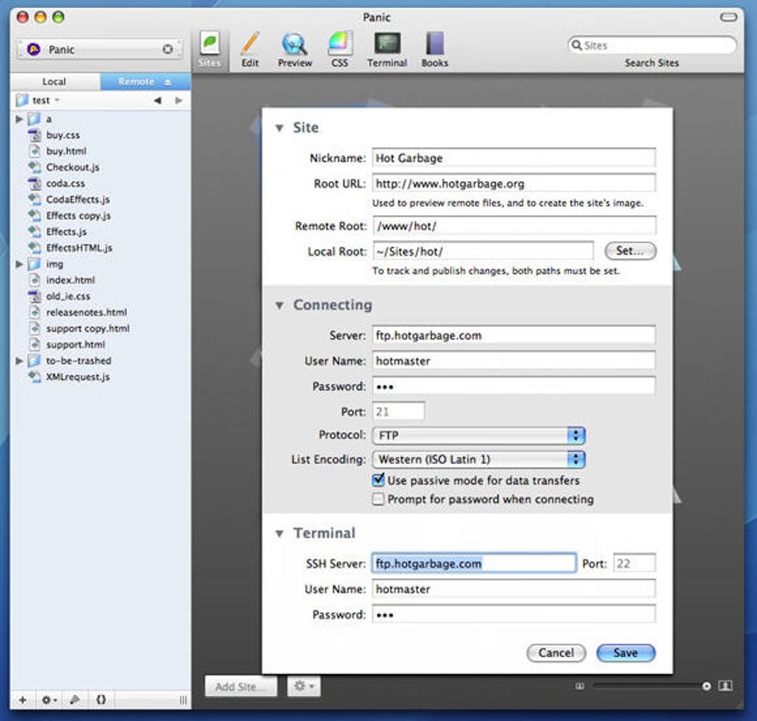Open the Terminal tool
757x721 pixels.
(x=387, y=50)
